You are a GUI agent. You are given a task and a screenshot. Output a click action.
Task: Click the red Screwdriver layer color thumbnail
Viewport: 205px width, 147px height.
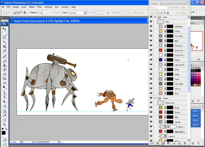(x=161, y=50)
